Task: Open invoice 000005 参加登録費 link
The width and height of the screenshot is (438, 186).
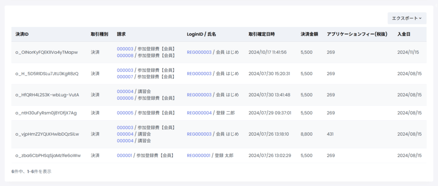Action: [x=125, y=113]
